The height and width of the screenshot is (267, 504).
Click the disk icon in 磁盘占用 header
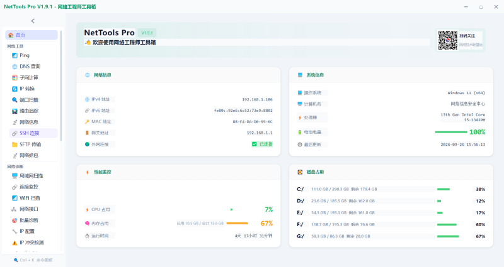pyautogui.click(x=300, y=172)
